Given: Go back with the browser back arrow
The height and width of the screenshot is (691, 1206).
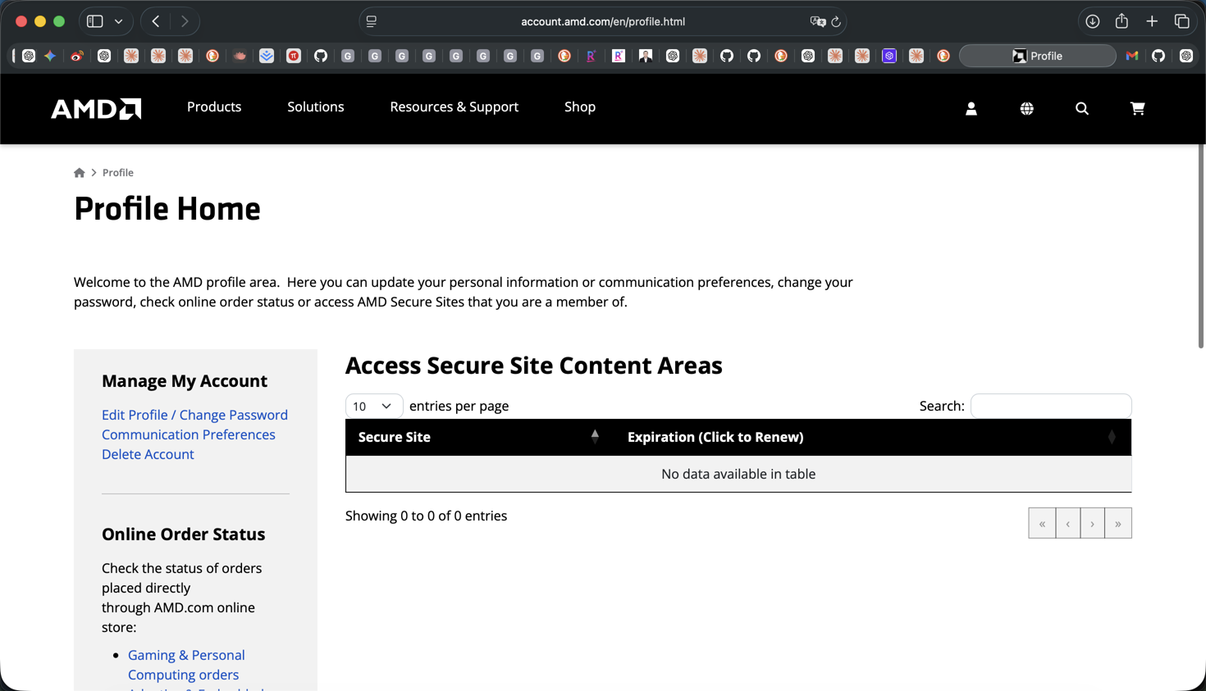Looking at the screenshot, I should [156, 21].
